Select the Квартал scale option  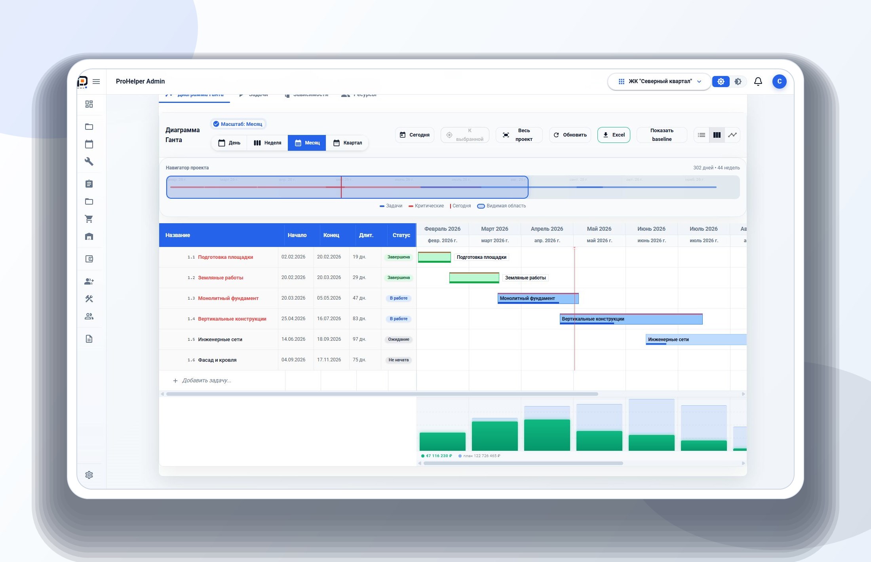pos(348,143)
